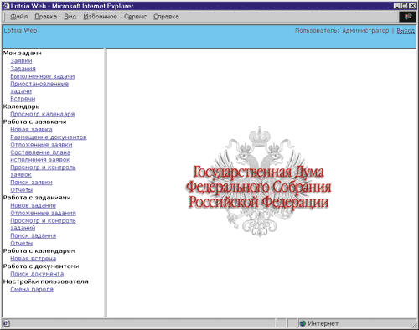Click the Работа с заявками heading
This screenshot has height=330, width=419.
[34, 121]
